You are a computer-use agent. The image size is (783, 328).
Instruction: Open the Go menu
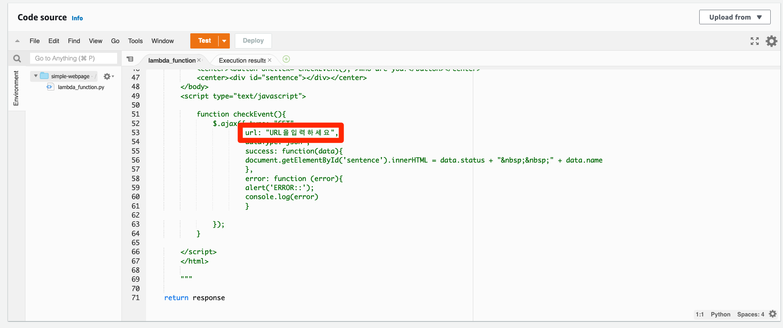[115, 41]
